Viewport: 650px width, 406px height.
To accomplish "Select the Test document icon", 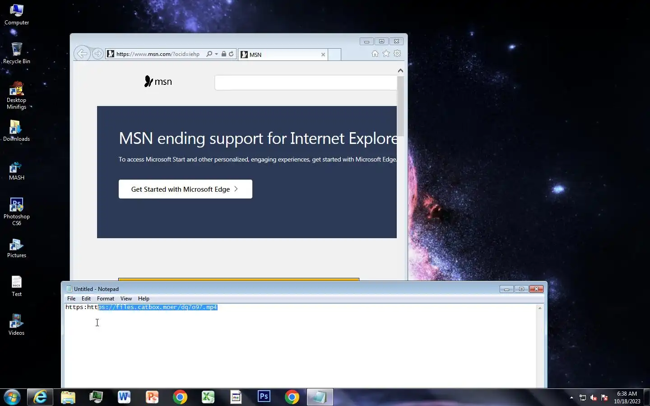I will tap(17, 286).
